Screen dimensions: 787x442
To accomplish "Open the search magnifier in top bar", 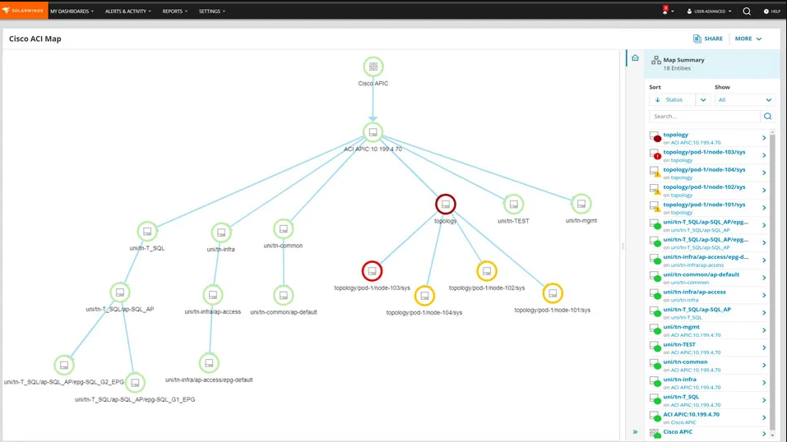I will 747,12.
